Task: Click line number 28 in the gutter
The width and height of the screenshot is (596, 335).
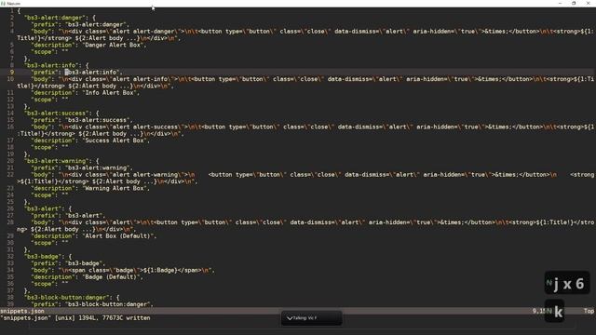Action: click(x=10, y=222)
